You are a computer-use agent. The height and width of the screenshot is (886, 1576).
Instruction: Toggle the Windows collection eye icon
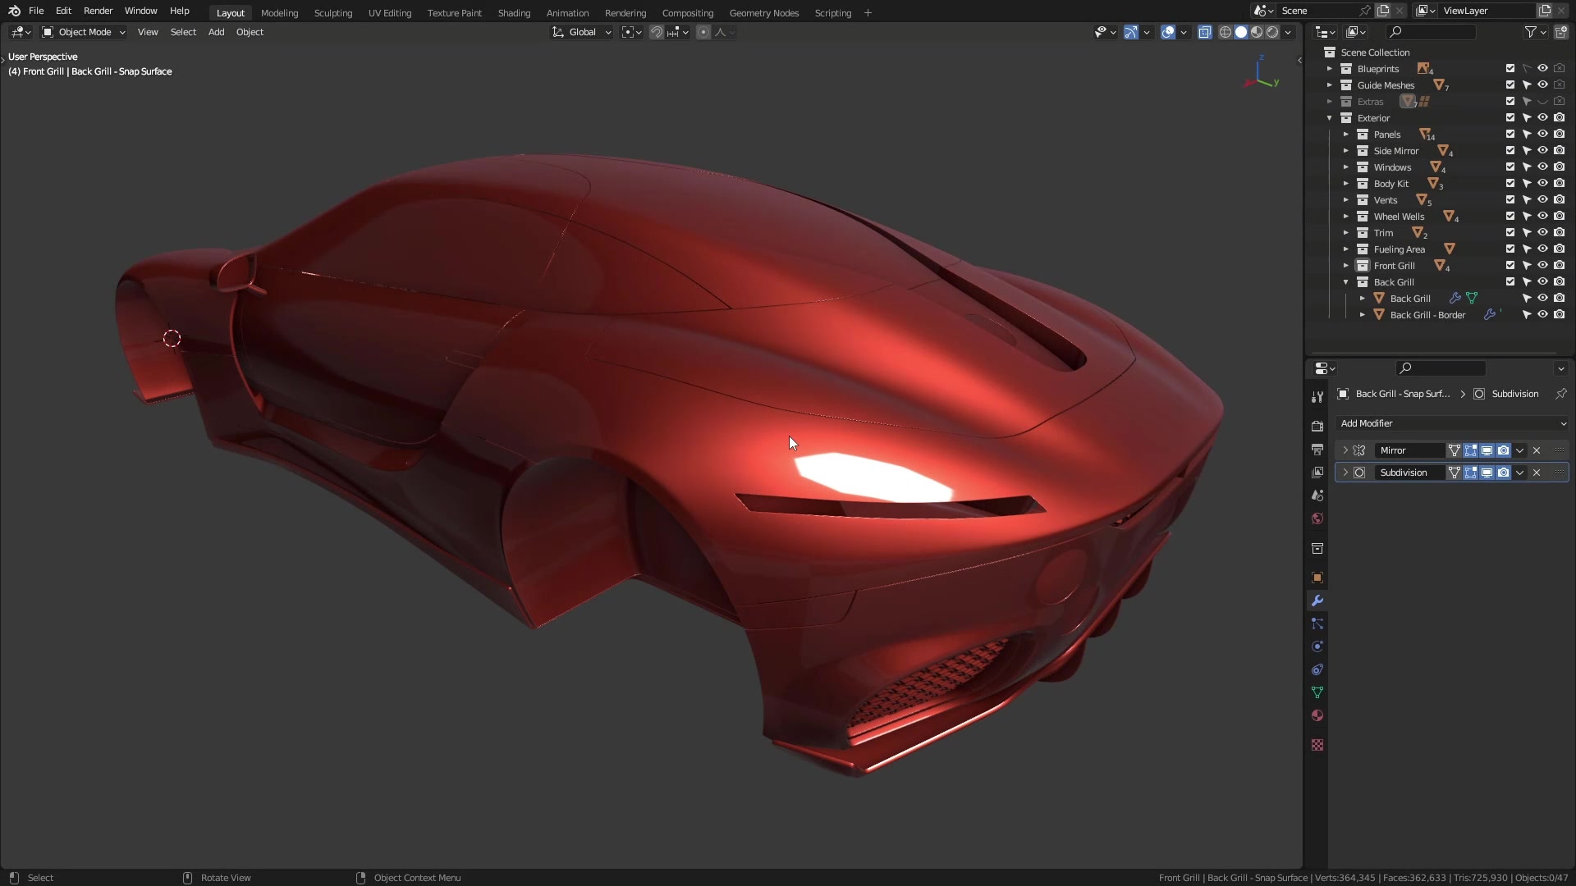tap(1542, 167)
